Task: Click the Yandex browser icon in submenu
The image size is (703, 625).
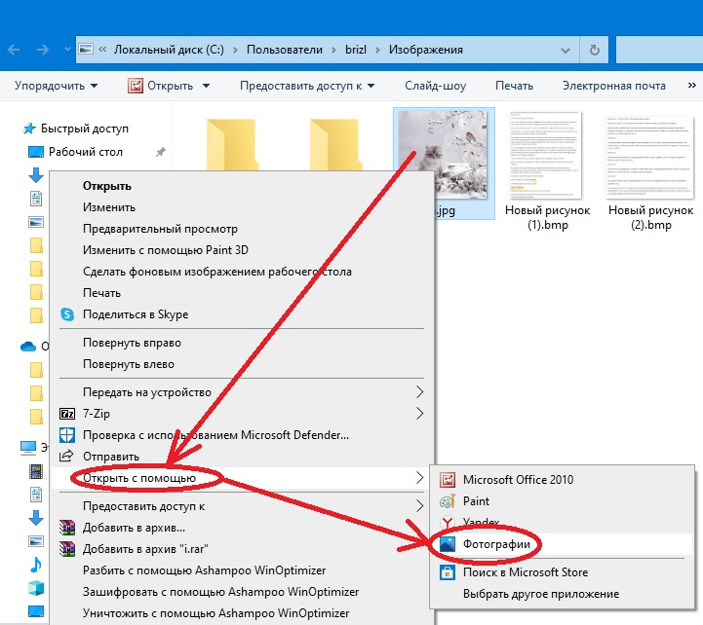Action: 447,522
